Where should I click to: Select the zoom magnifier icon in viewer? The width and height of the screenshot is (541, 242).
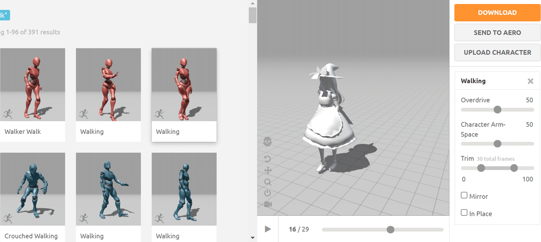pos(267,182)
